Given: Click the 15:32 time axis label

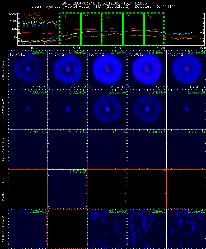Looking at the screenshot, I should pyautogui.click(x=34, y=48).
